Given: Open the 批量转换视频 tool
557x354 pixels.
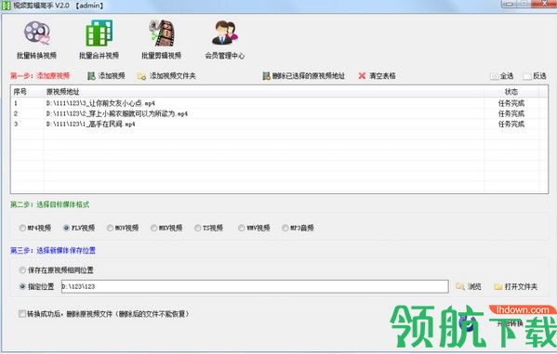Looking at the screenshot, I should pyautogui.click(x=36, y=40).
